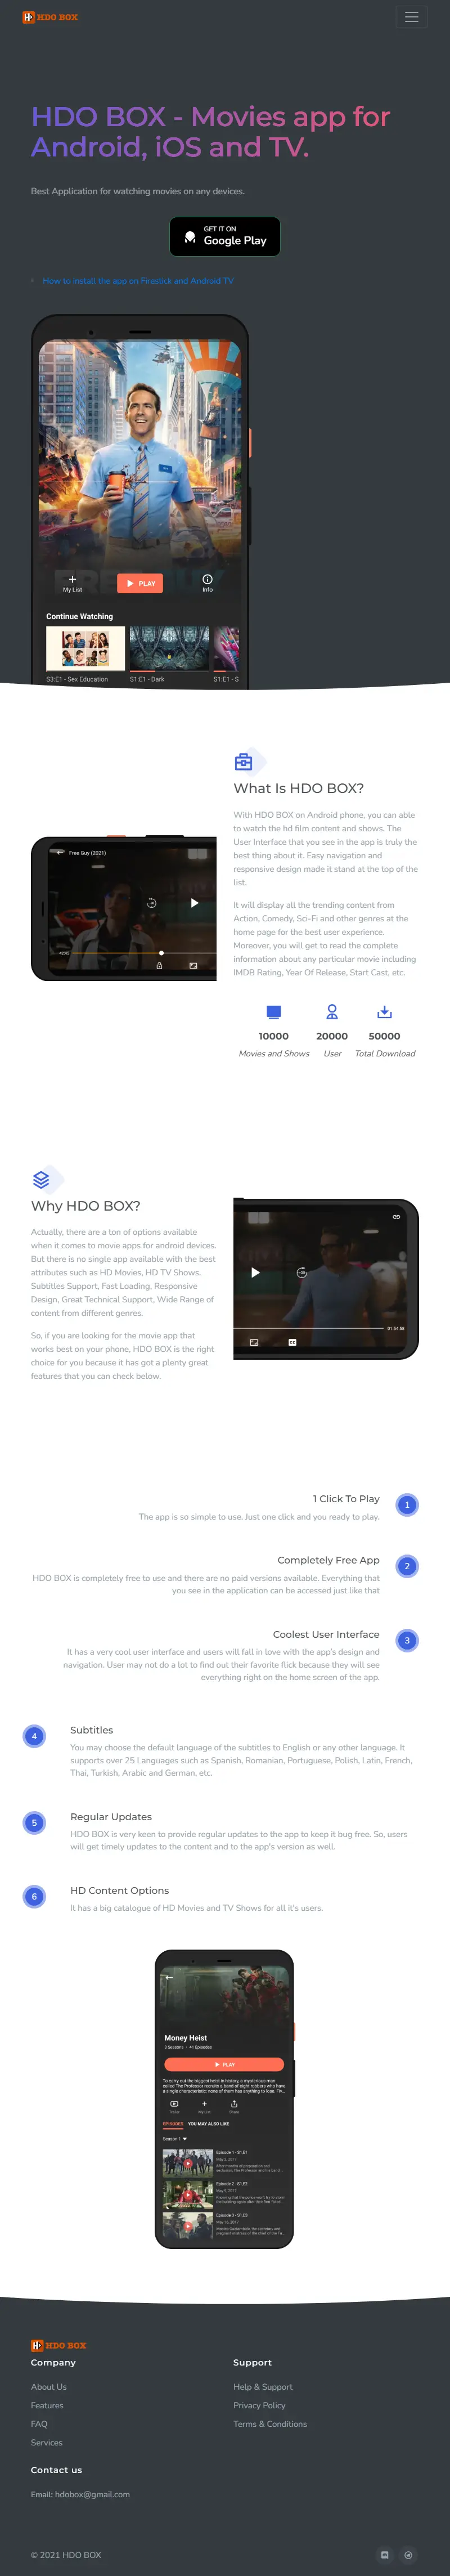Click the seek bar in Why HDO BOX video

309,1328
